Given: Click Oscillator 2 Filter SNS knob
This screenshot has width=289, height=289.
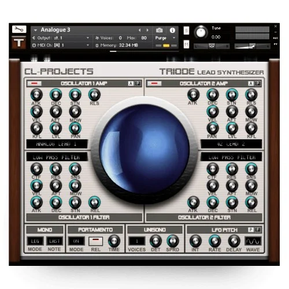Looking at the screenshot, I should point(251,169).
